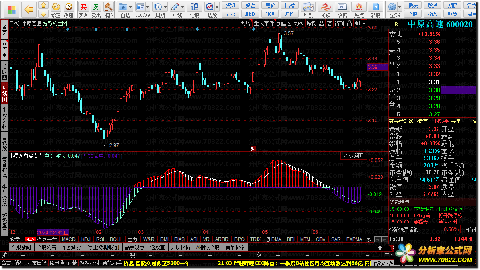
Task: Switch to the KDJ indicator tab
Action: [86, 239]
